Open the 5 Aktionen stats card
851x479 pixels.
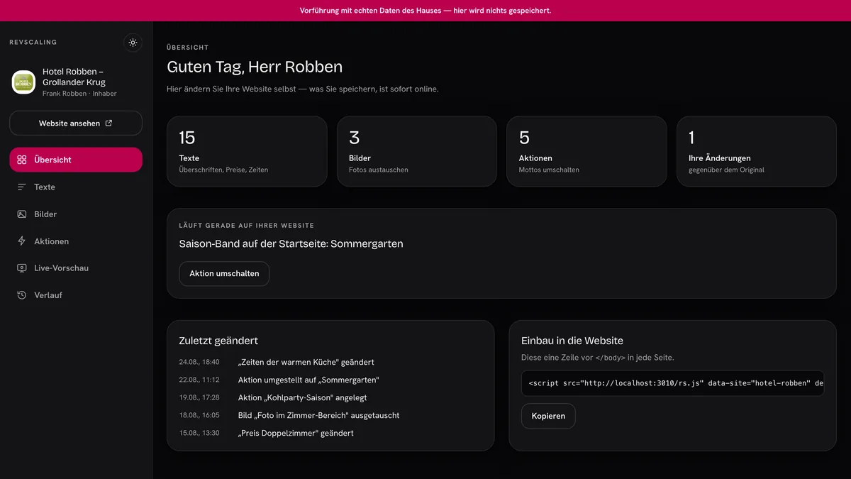click(586, 152)
